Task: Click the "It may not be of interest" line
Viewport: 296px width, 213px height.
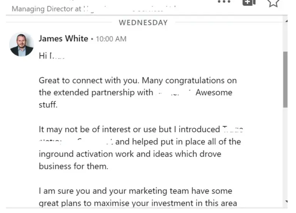Action: click(141, 129)
